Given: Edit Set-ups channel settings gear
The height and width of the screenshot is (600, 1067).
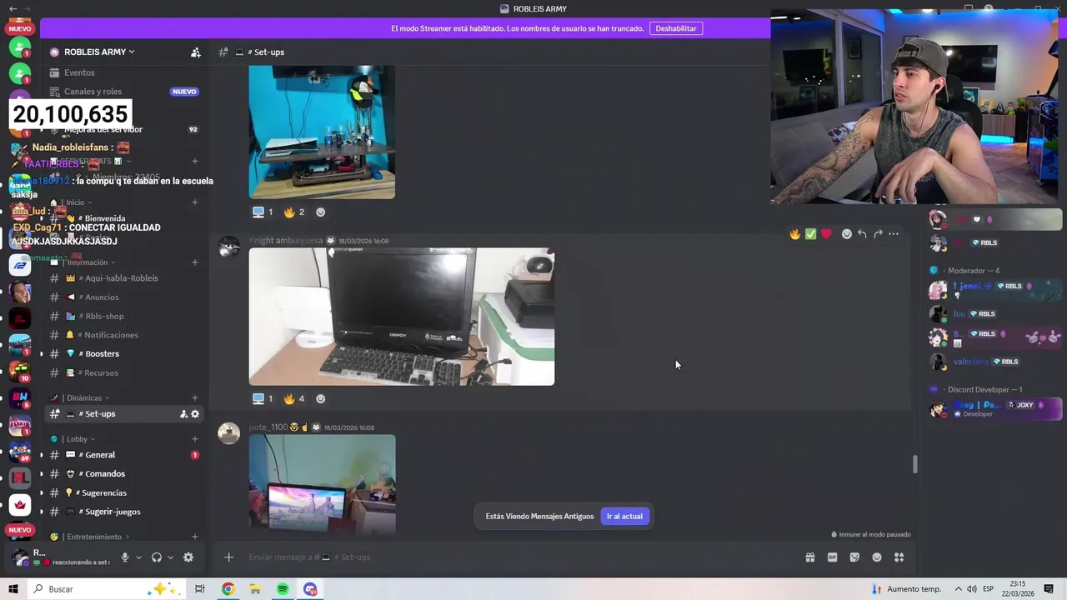Looking at the screenshot, I should click(195, 414).
